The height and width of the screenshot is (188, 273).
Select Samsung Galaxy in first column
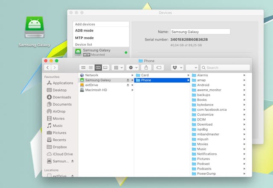click(106, 80)
